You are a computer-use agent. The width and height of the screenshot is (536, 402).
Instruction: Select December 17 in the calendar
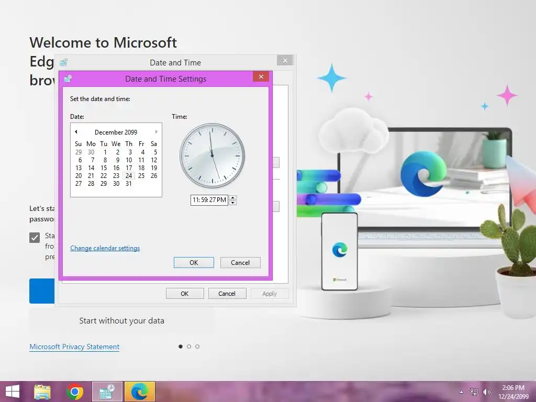click(129, 168)
